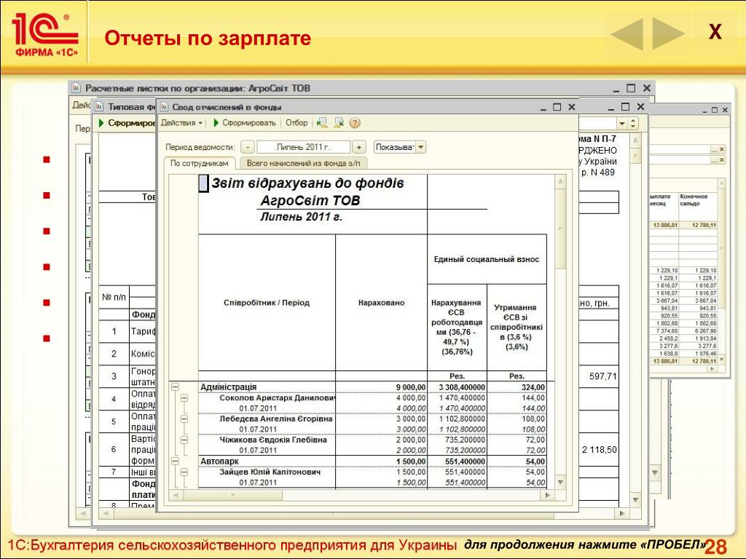
Task: Click the Отбор button
Action: pyautogui.click(x=297, y=123)
